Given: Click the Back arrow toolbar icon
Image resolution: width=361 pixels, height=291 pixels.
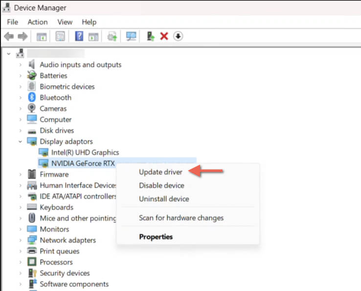Looking at the screenshot, I should (x=9, y=36).
